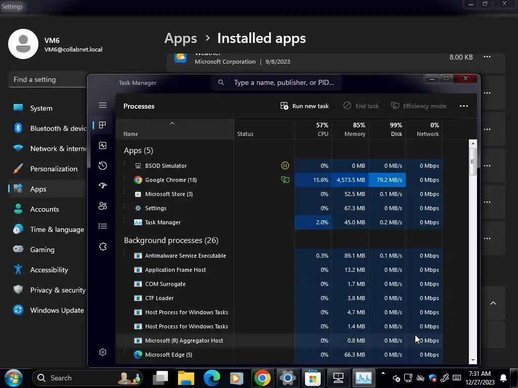
Task: Open Task Manager more options ellipsis
Action: (x=463, y=106)
